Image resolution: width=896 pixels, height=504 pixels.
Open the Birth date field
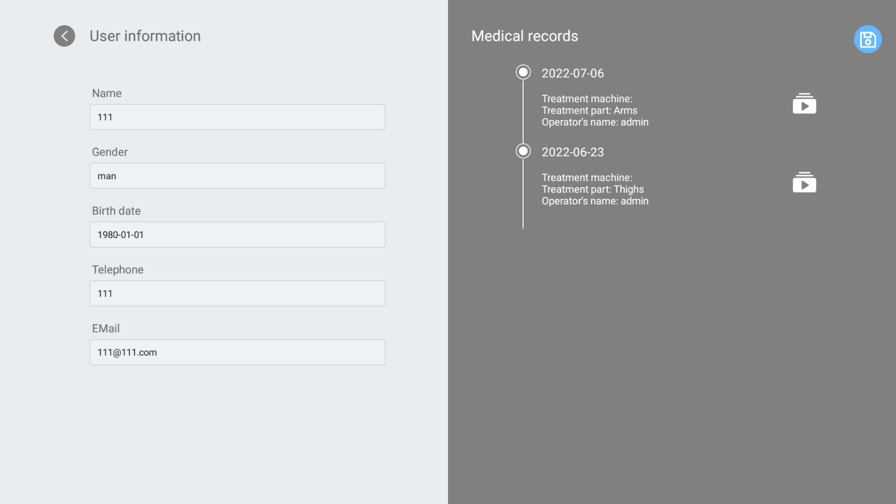tap(237, 235)
